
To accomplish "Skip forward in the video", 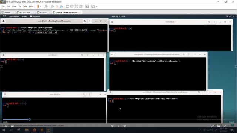I will [125, 126].
